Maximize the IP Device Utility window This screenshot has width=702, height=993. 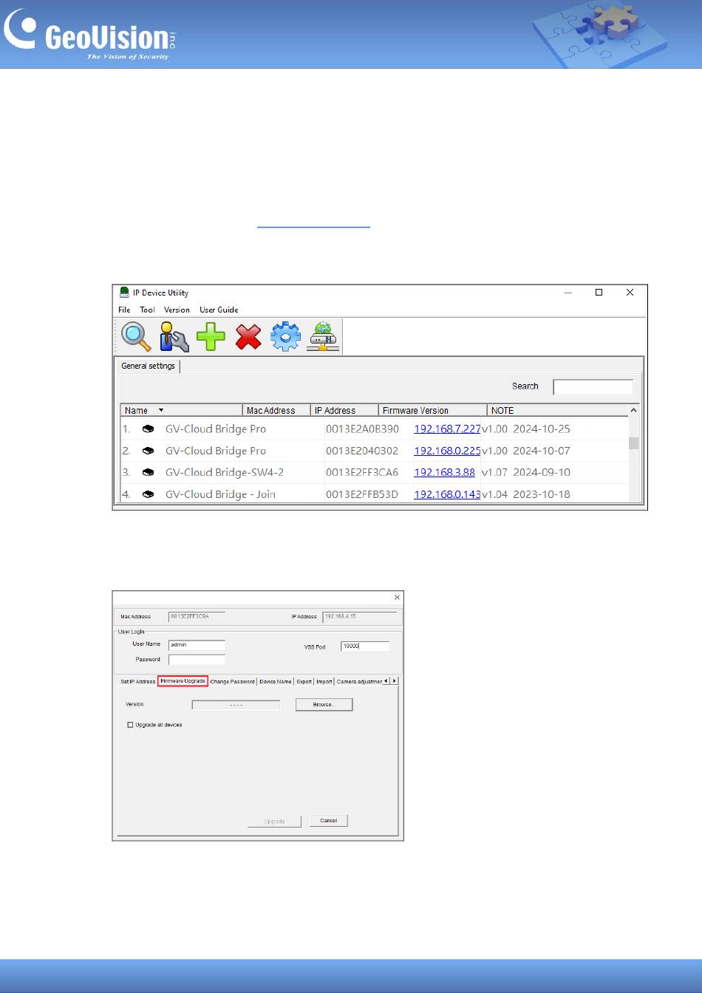point(599,293)
